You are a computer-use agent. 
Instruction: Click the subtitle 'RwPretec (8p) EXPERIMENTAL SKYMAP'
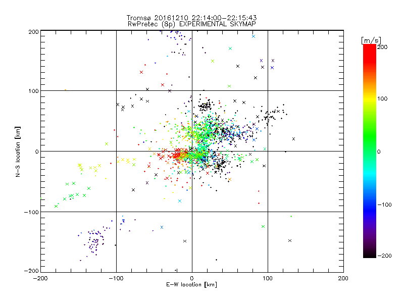(x=191, y=24)
